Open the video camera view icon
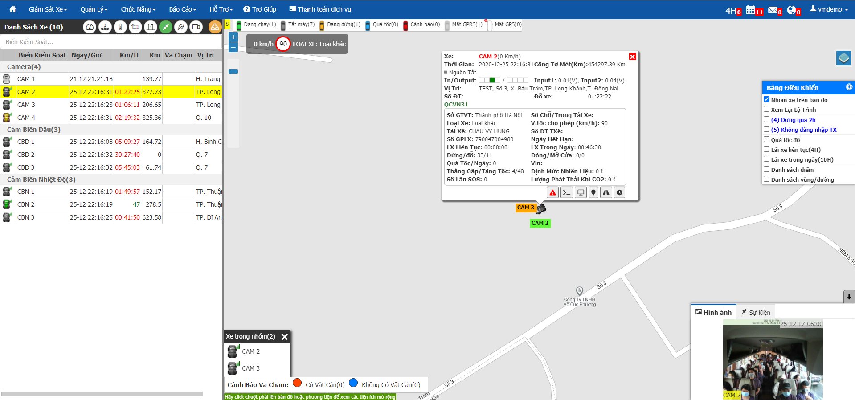This screenshot has height=400, width=855. click(x=196, y=27)
